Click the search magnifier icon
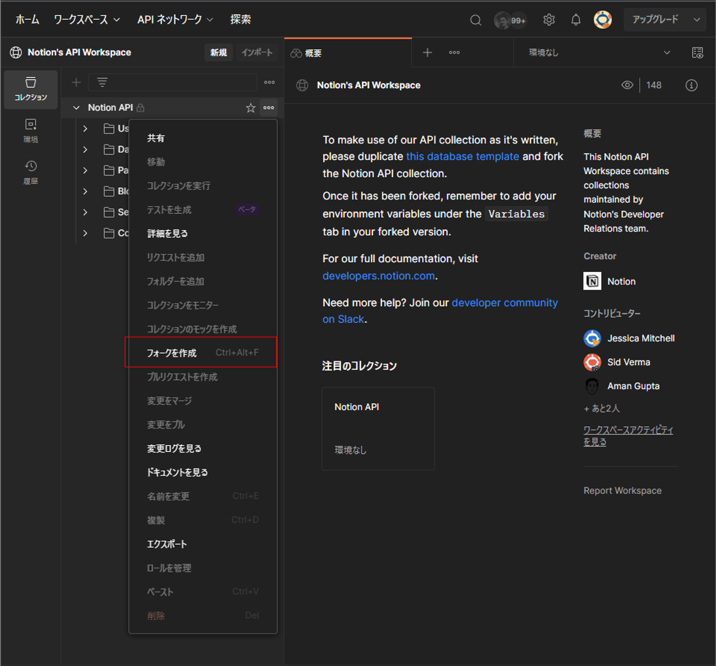The image size is (716, 666). tap(476, 20)
